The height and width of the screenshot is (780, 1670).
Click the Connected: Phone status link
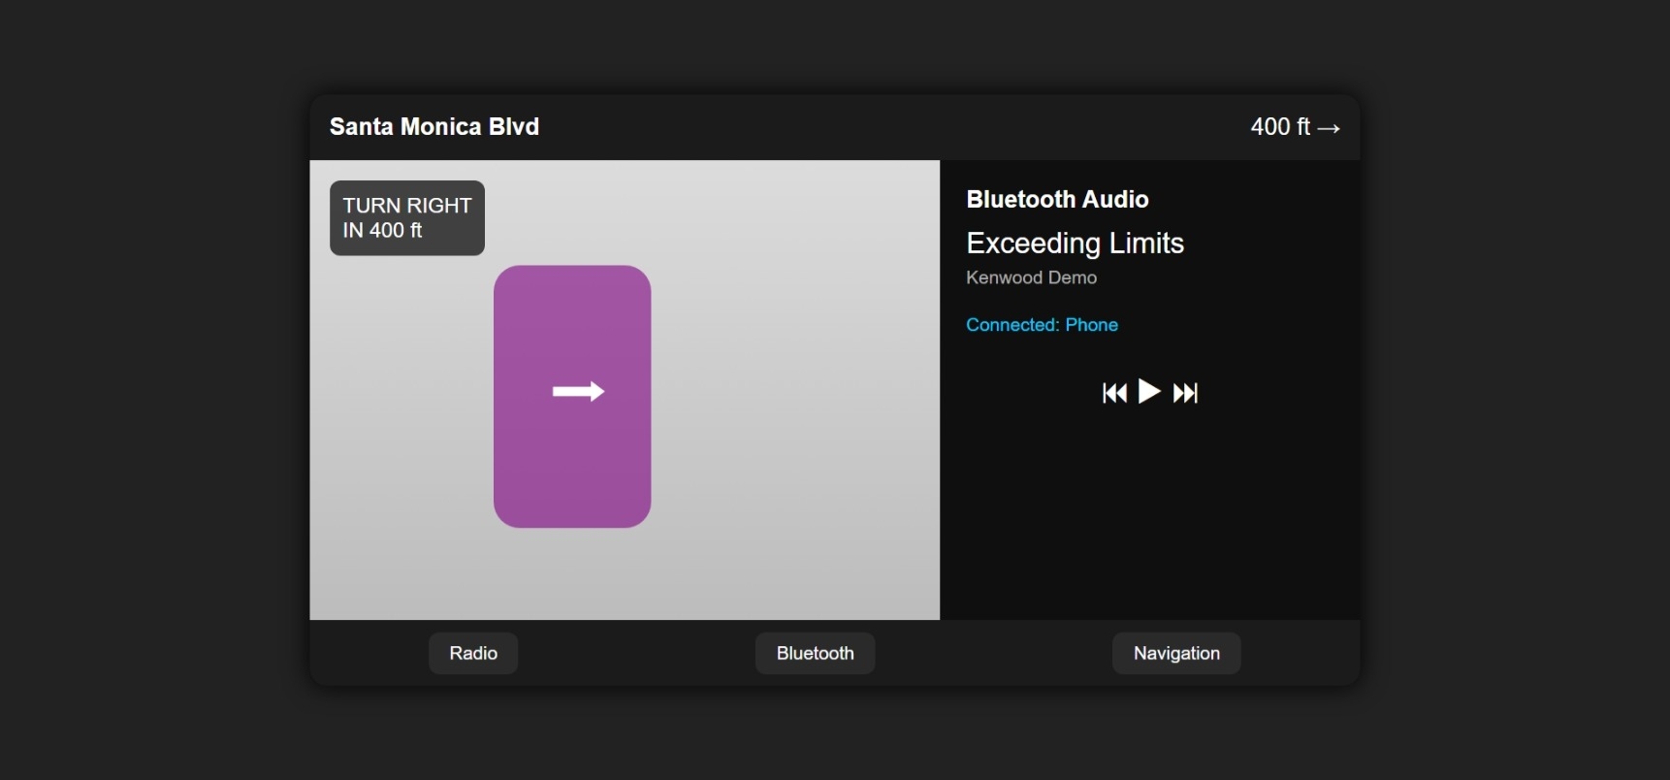1042,325
